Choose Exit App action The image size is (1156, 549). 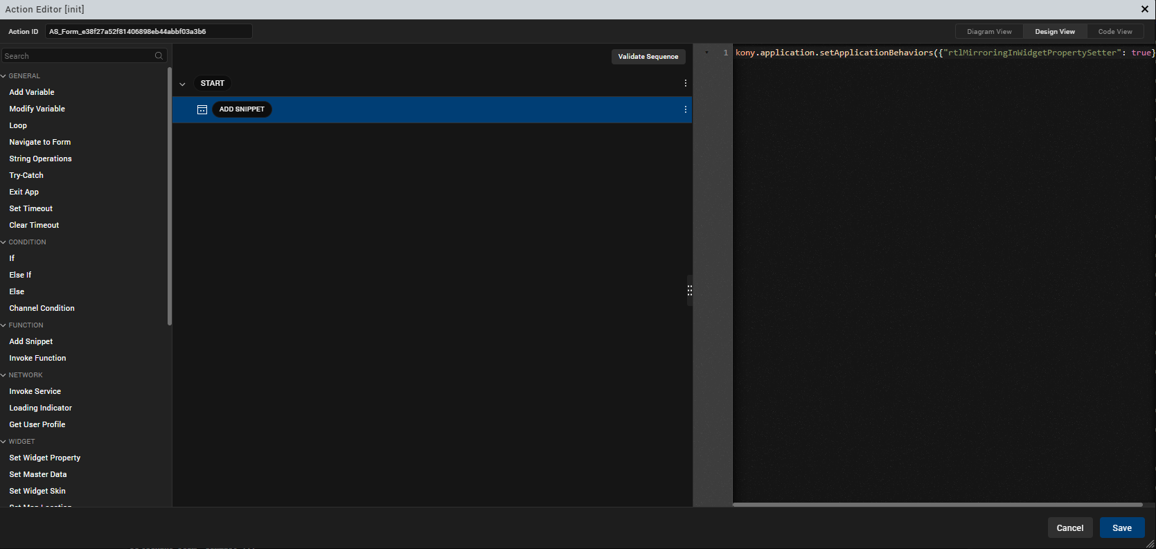point(24,192)
